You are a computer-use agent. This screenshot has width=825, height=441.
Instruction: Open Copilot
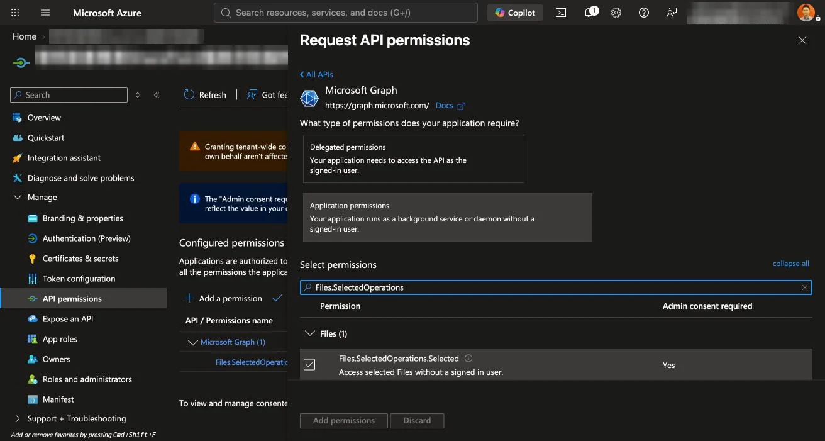515,13
